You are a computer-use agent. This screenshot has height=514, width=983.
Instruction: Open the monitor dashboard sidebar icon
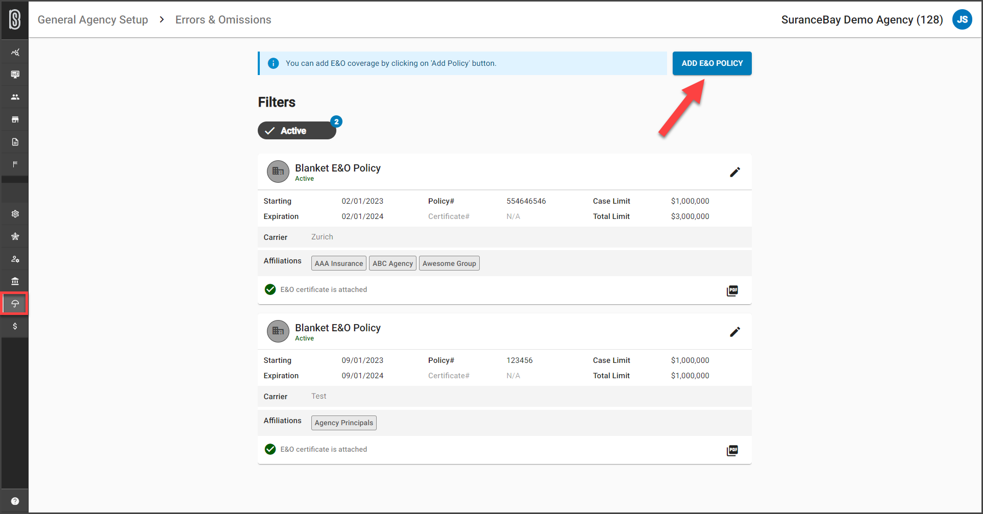[15, 75]
